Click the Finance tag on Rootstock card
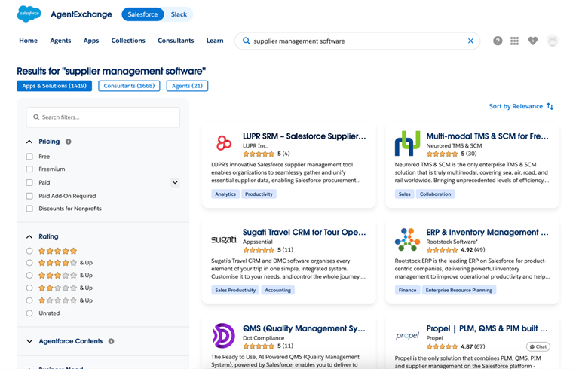Screen dimensions: 579x369 click(x=407, y=291)
